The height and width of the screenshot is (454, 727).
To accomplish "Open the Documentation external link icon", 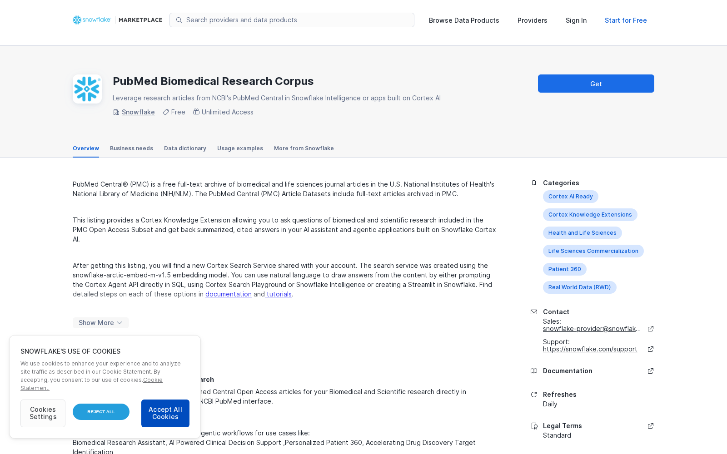I will coord(651,371).
